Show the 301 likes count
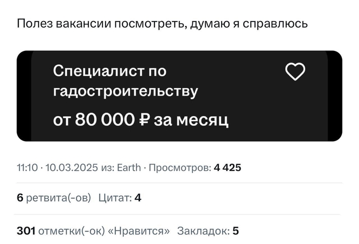Viewport: 359px width, 244px height. [x=26, y=231]
